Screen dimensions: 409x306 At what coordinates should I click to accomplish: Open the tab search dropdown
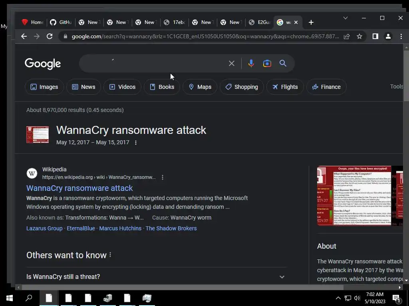345,18
